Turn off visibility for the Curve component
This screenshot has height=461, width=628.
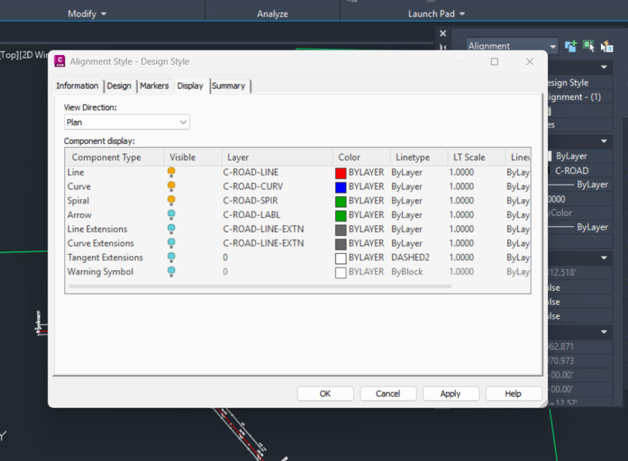(172, 186)
